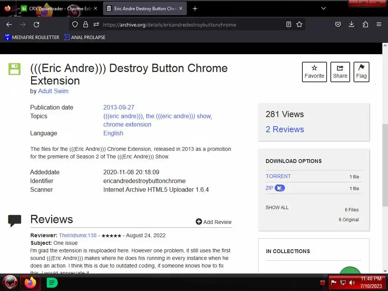
Task: Open site permissions icon in address bar
Action: (x=96, y=25)
